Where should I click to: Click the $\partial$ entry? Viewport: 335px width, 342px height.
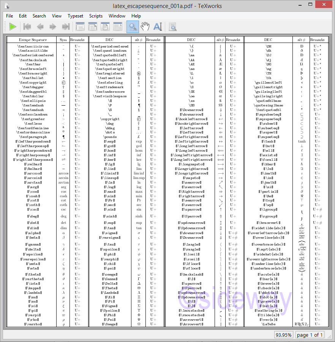[x=268, y=192]
